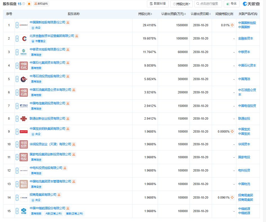
Task: Open the 持股比例 filter dropdown
Action: coord(181,4)
